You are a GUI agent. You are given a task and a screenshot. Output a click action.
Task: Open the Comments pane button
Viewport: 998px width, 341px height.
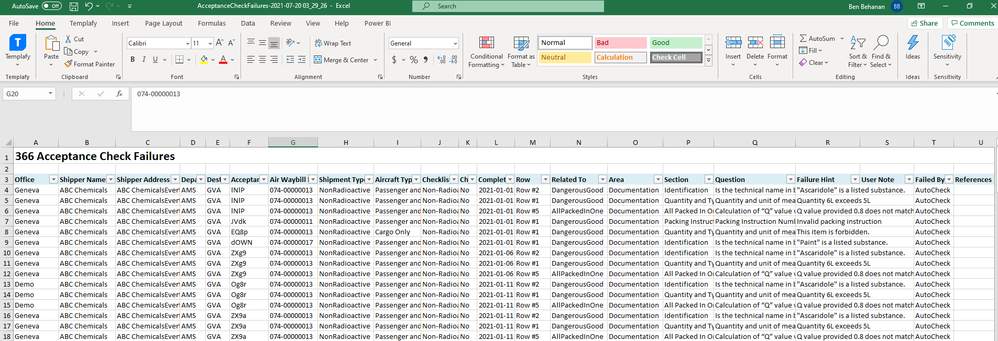972,24
